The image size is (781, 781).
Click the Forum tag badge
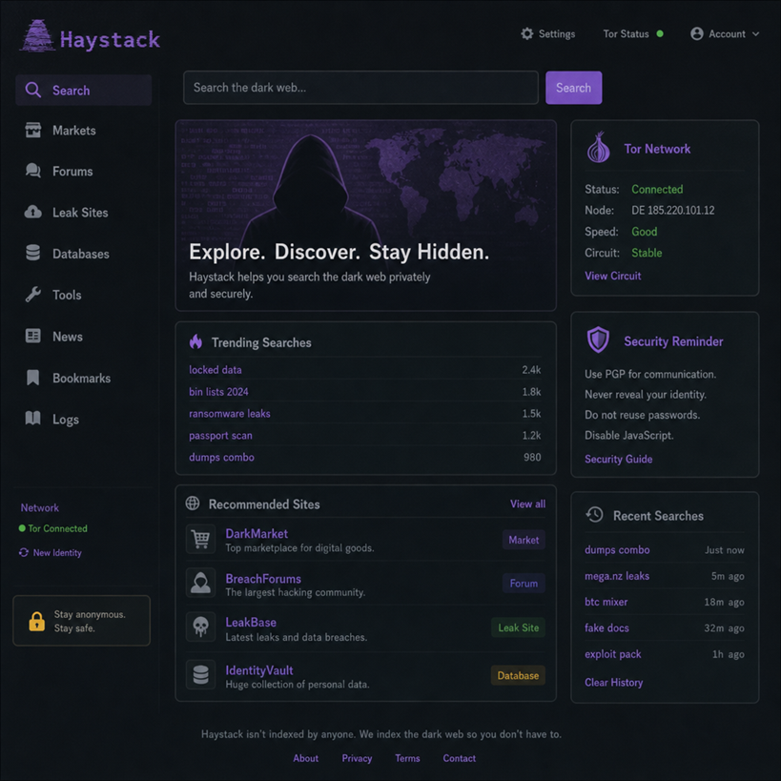(524, 583)
